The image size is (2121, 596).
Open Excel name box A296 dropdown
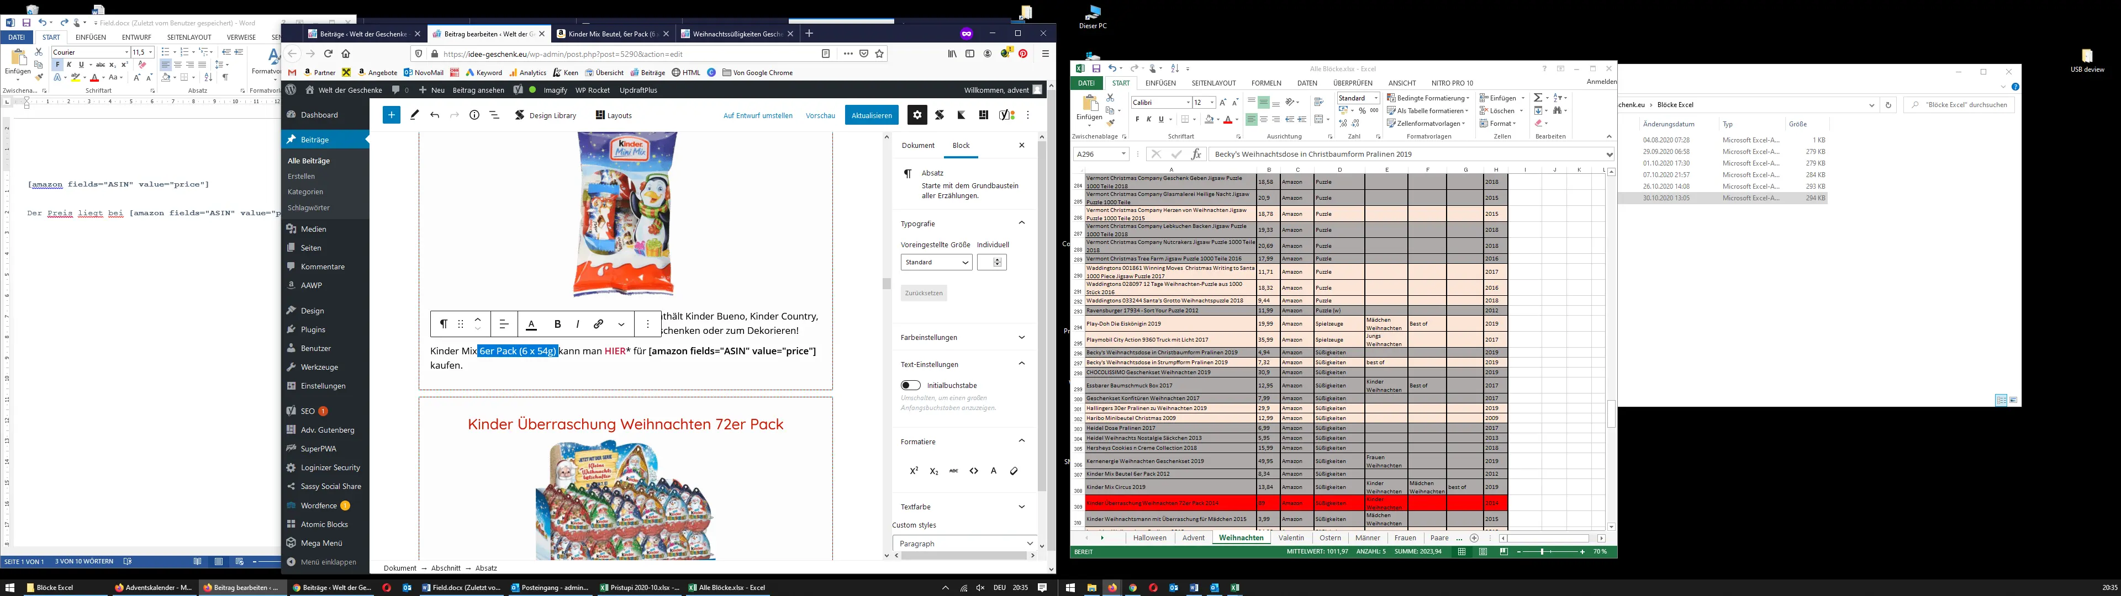(1123, 154)
